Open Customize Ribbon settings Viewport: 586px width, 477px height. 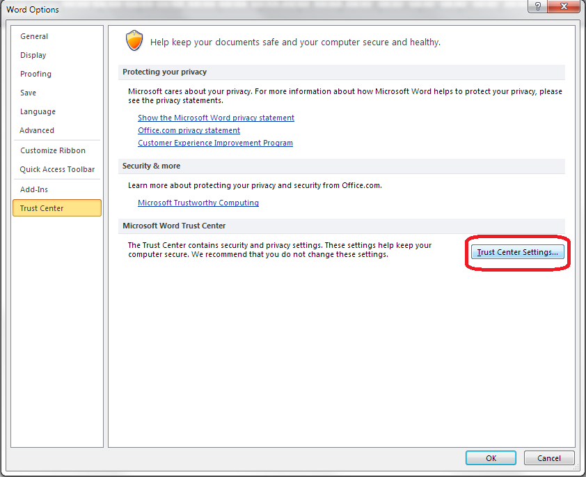(53, 150)
